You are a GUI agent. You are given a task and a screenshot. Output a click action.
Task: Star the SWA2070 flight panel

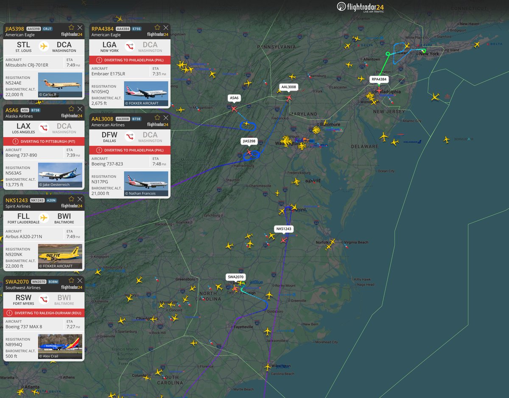[x=72, y=279]
